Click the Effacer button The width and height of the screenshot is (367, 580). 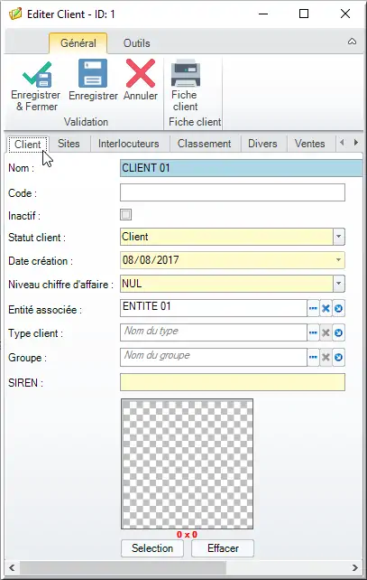(223, 548)
